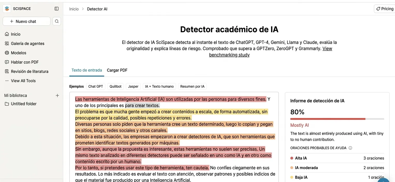Click the Pricing tag icon

click(x=378, y=9)
